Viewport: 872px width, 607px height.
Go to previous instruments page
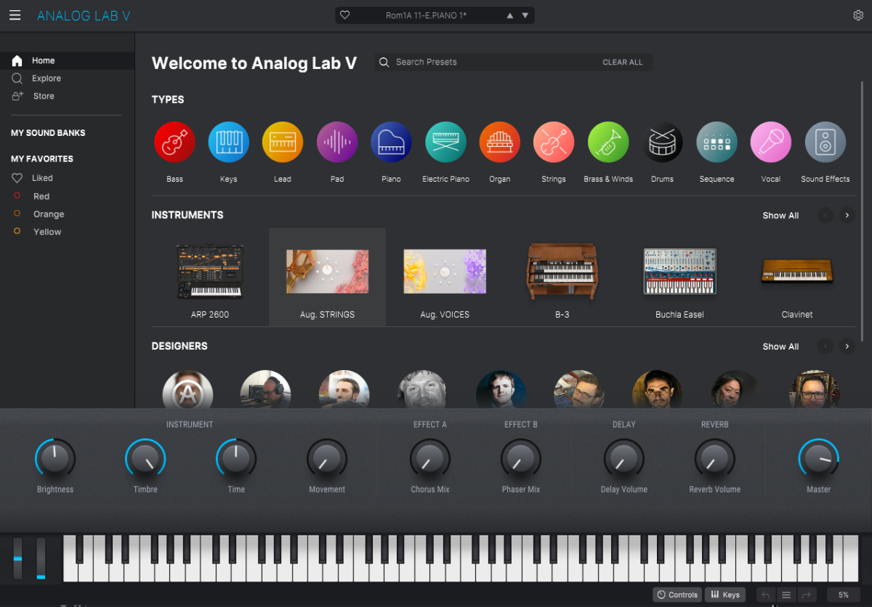[825, 215]
